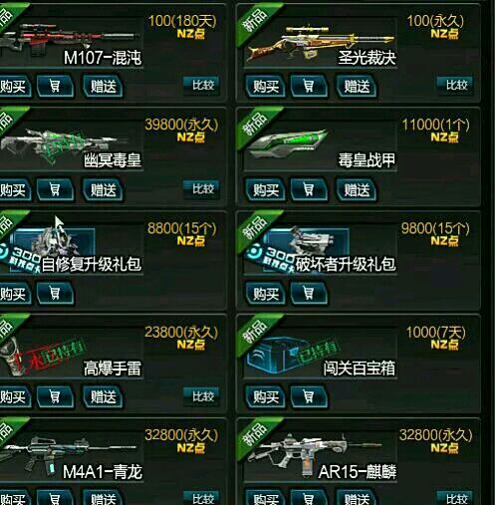495x505 pixels.
Task: Add 自修复升级礼包 to the shopping cart
Action: click(55, 294)
